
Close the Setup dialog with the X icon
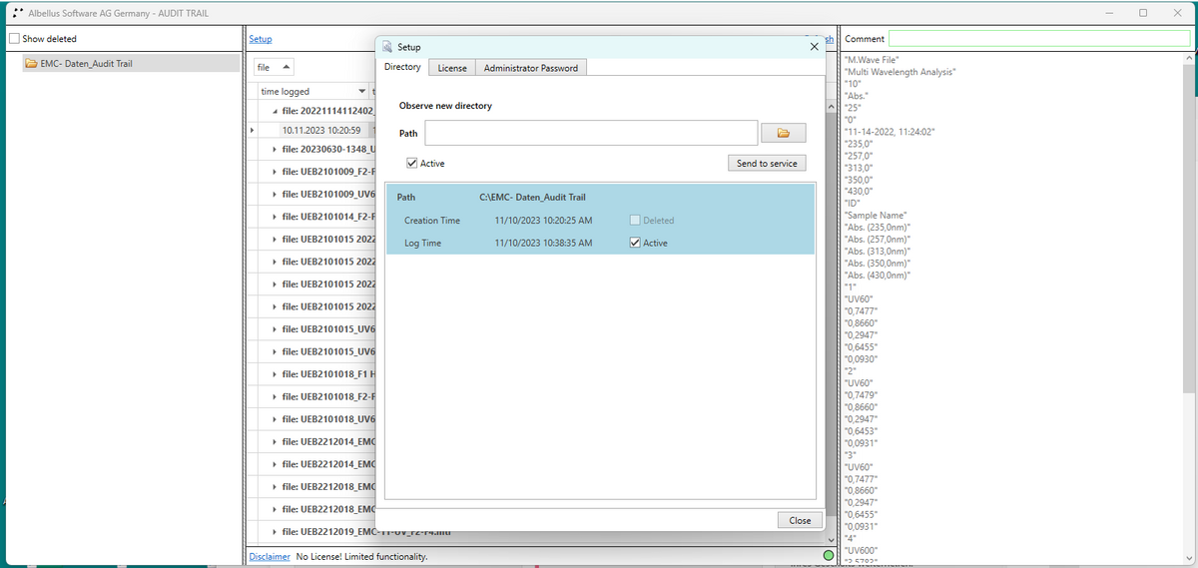click(x=815, y=47)
